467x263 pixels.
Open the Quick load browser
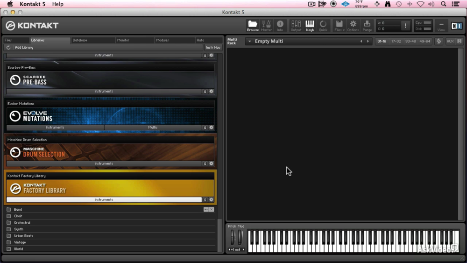323,26
